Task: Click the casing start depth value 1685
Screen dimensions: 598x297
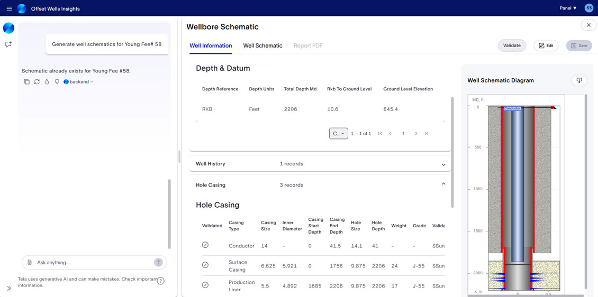Action: point(315,286)
